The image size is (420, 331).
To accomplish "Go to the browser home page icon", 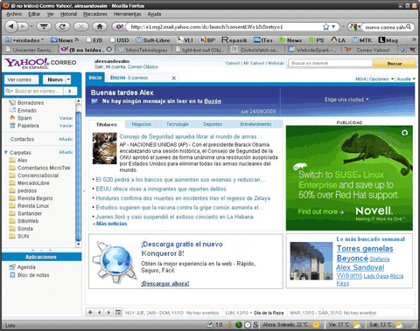I will click(x=100, y=26).
